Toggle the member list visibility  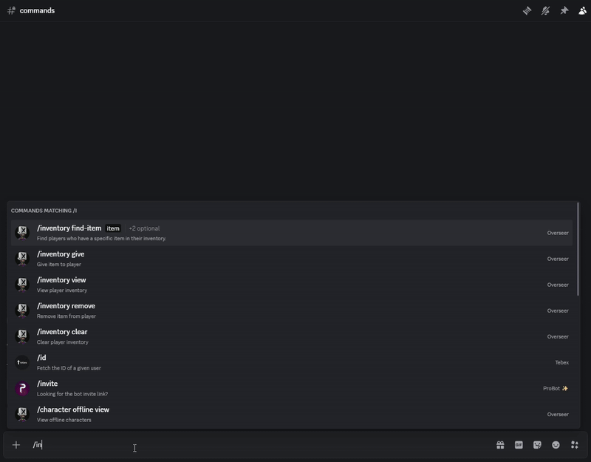pos(583,11)
